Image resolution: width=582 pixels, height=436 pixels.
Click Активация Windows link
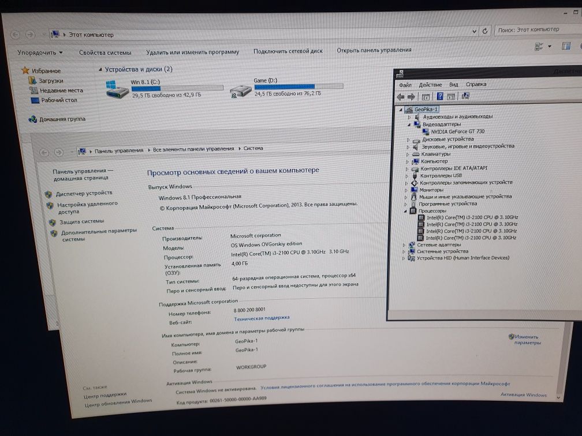point(523,395)
